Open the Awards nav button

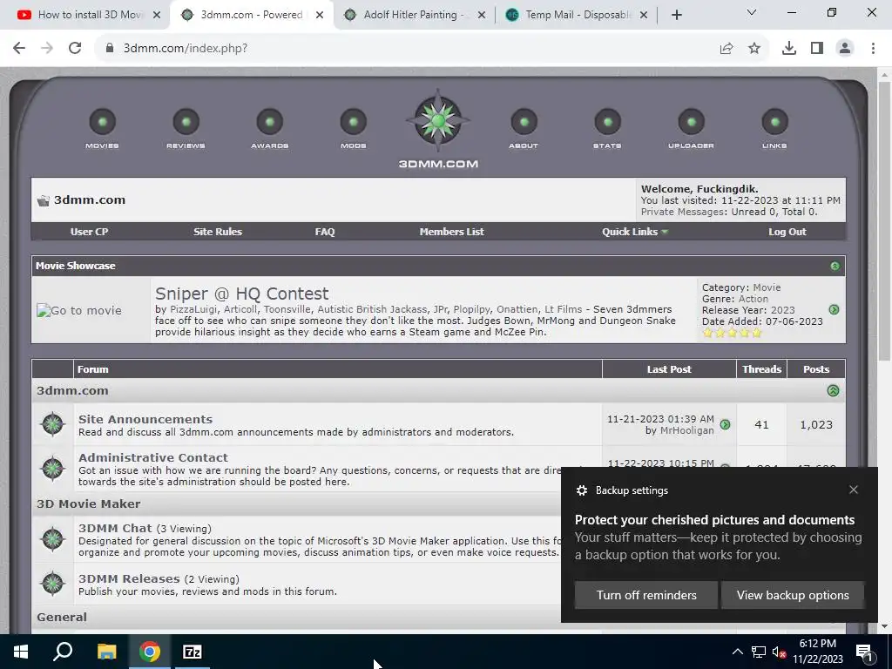270,128
